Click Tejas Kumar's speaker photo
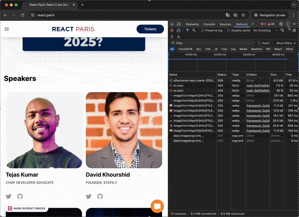 pos(44,130)
